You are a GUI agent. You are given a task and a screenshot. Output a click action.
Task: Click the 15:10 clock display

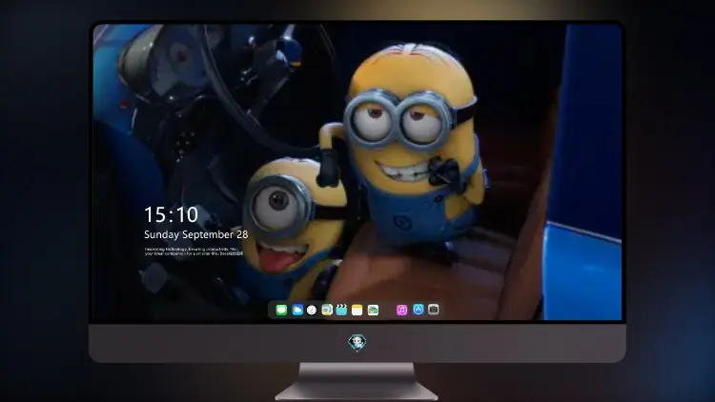171,214
